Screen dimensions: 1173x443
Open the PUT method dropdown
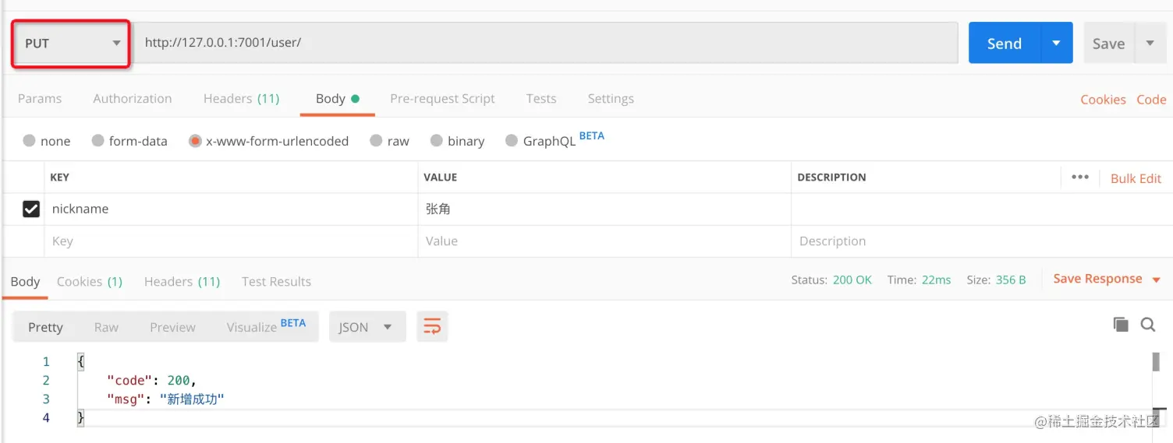click(71, 44)
